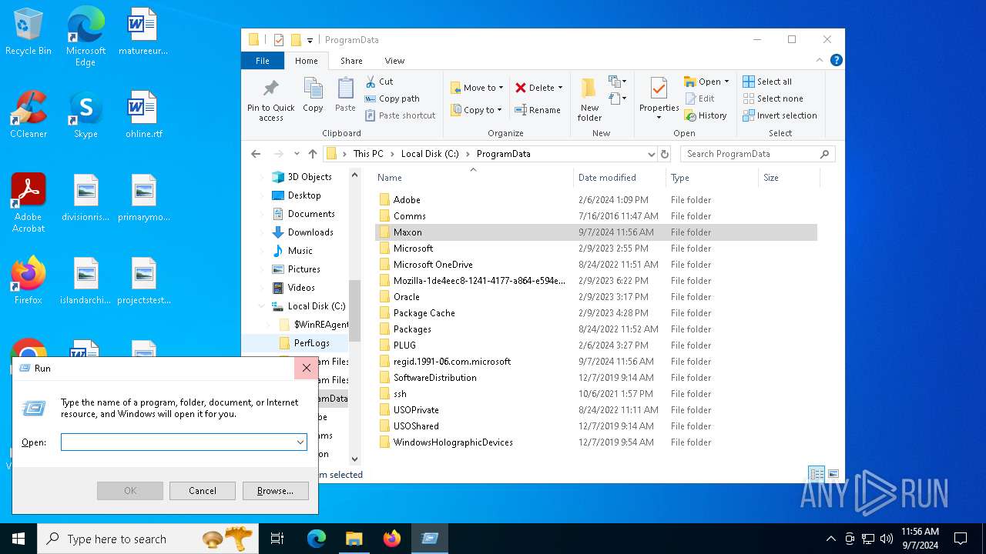Viewport: 986px width, 554px height.
Task: Expand address bar history dropdown
Action: point(652,154)
